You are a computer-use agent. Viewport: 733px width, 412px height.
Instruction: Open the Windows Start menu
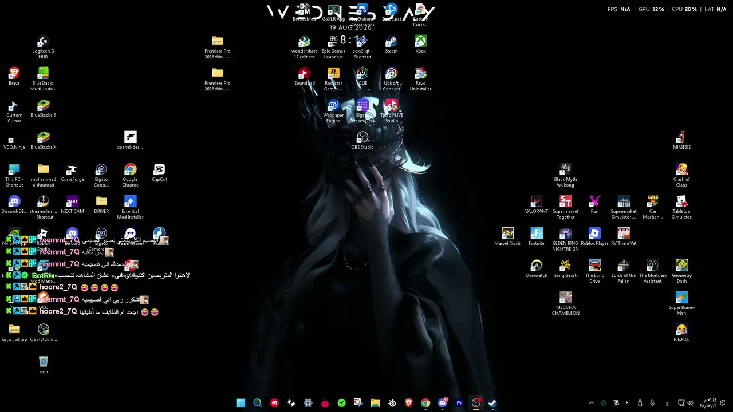pyautogui.click(x=241, y=403)
